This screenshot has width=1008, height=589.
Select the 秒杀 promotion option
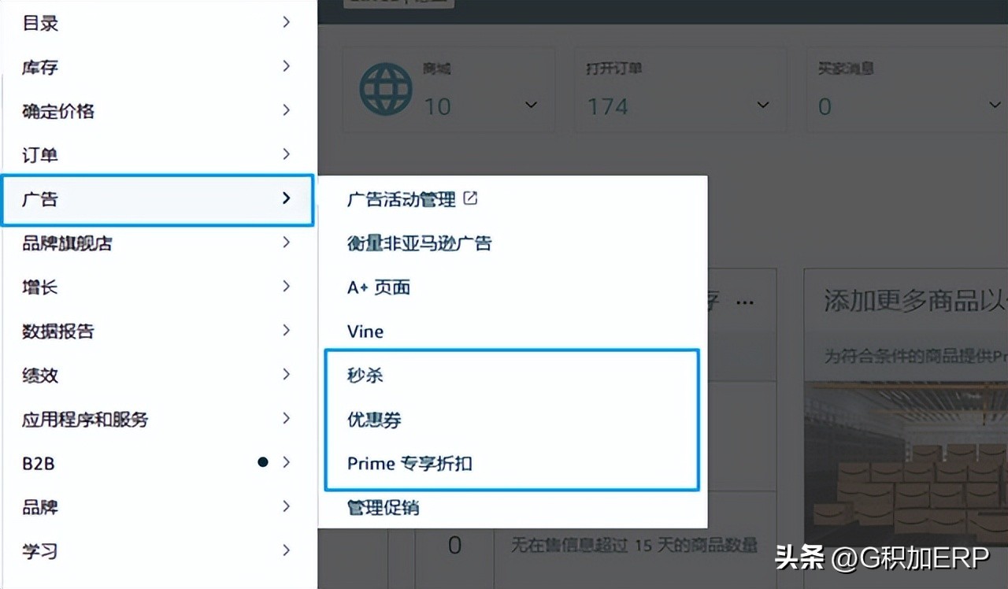pyautogui.click(x=364, y=376)
